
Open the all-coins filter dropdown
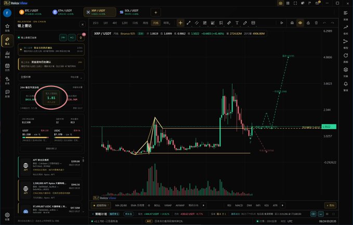click(x=51, y=77)
